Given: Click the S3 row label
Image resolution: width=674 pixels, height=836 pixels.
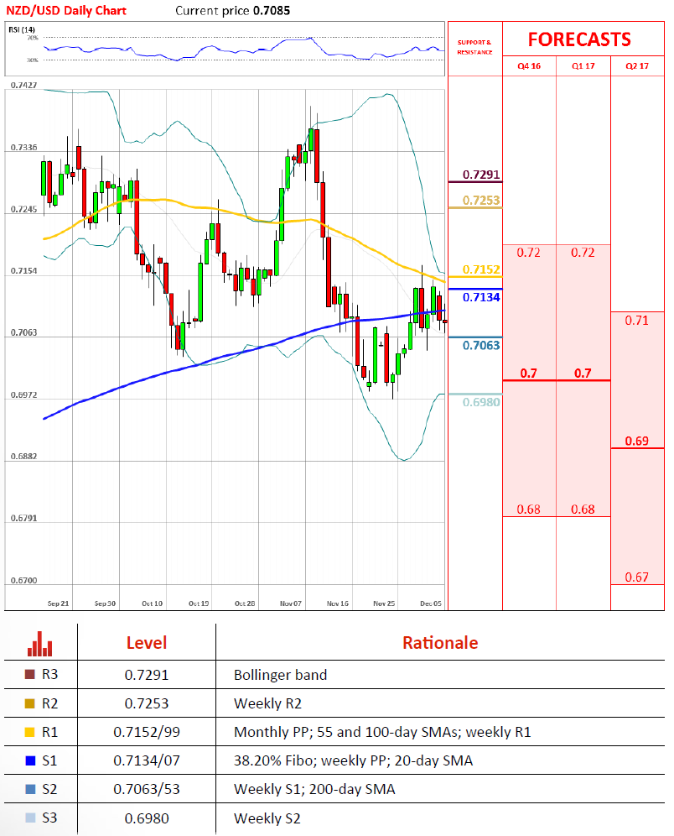Looking at the screenshot, I should click(x=49, y=818).
